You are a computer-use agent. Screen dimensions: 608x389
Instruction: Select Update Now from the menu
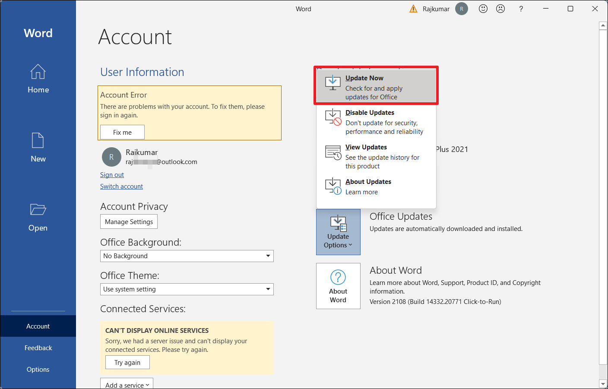point(376,87)
